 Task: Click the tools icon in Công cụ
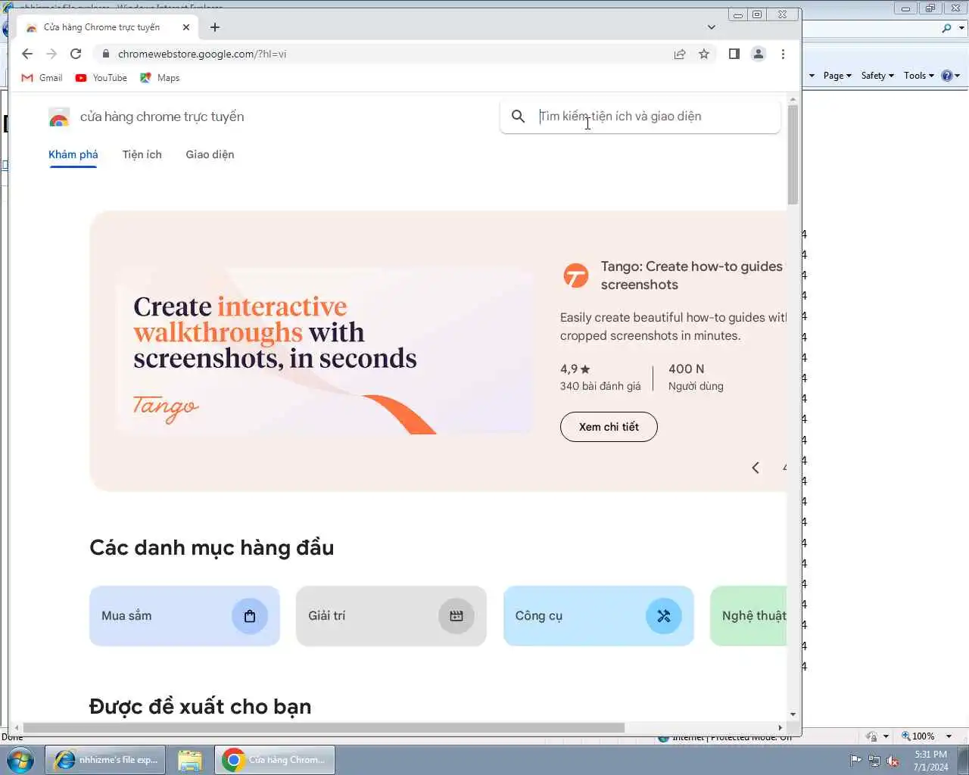point(664,616)
